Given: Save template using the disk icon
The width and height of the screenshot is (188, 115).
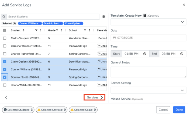Looking at the screenshot, I should coord(145,15).
